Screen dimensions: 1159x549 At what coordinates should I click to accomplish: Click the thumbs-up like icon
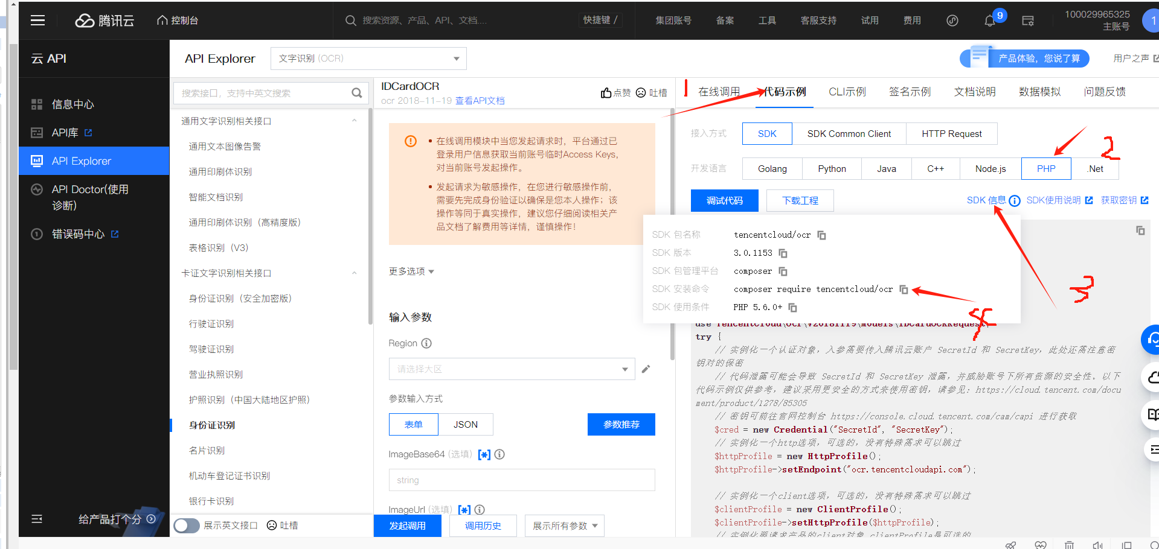(606, 92)
